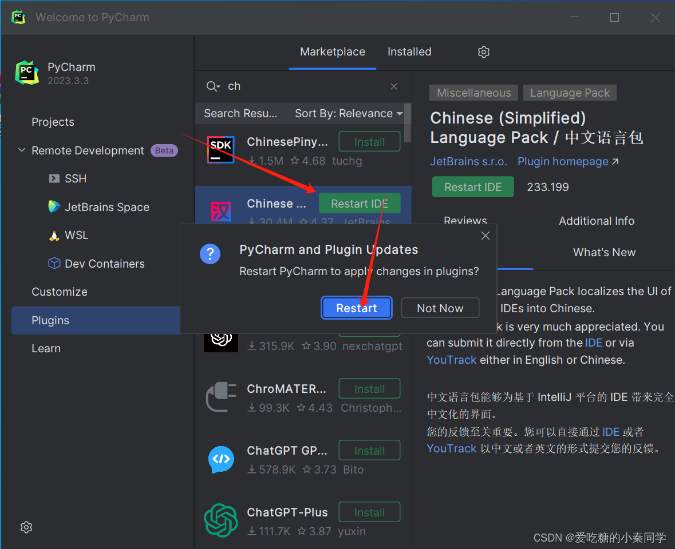Click Restart IDE in Chinese plugin list row
Screen dimensions: 675x549
click(360, 204)
